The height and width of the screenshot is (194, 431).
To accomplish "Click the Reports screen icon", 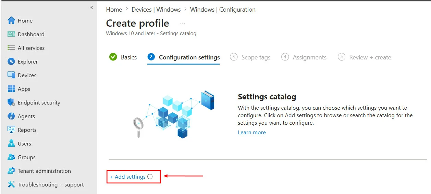I will pos(11,130).
